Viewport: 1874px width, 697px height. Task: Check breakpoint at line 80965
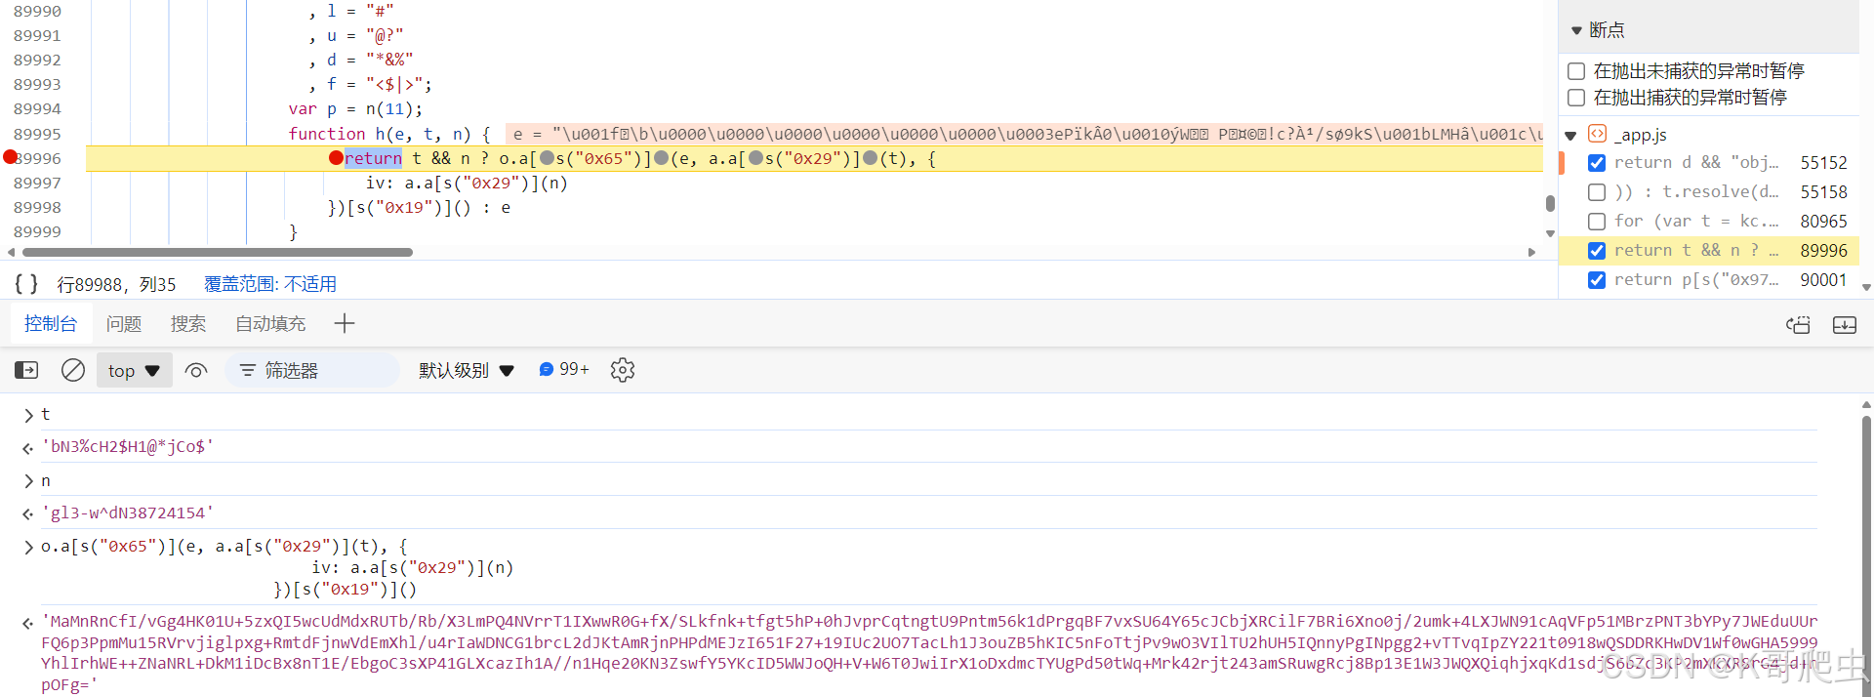point(1597,222)
